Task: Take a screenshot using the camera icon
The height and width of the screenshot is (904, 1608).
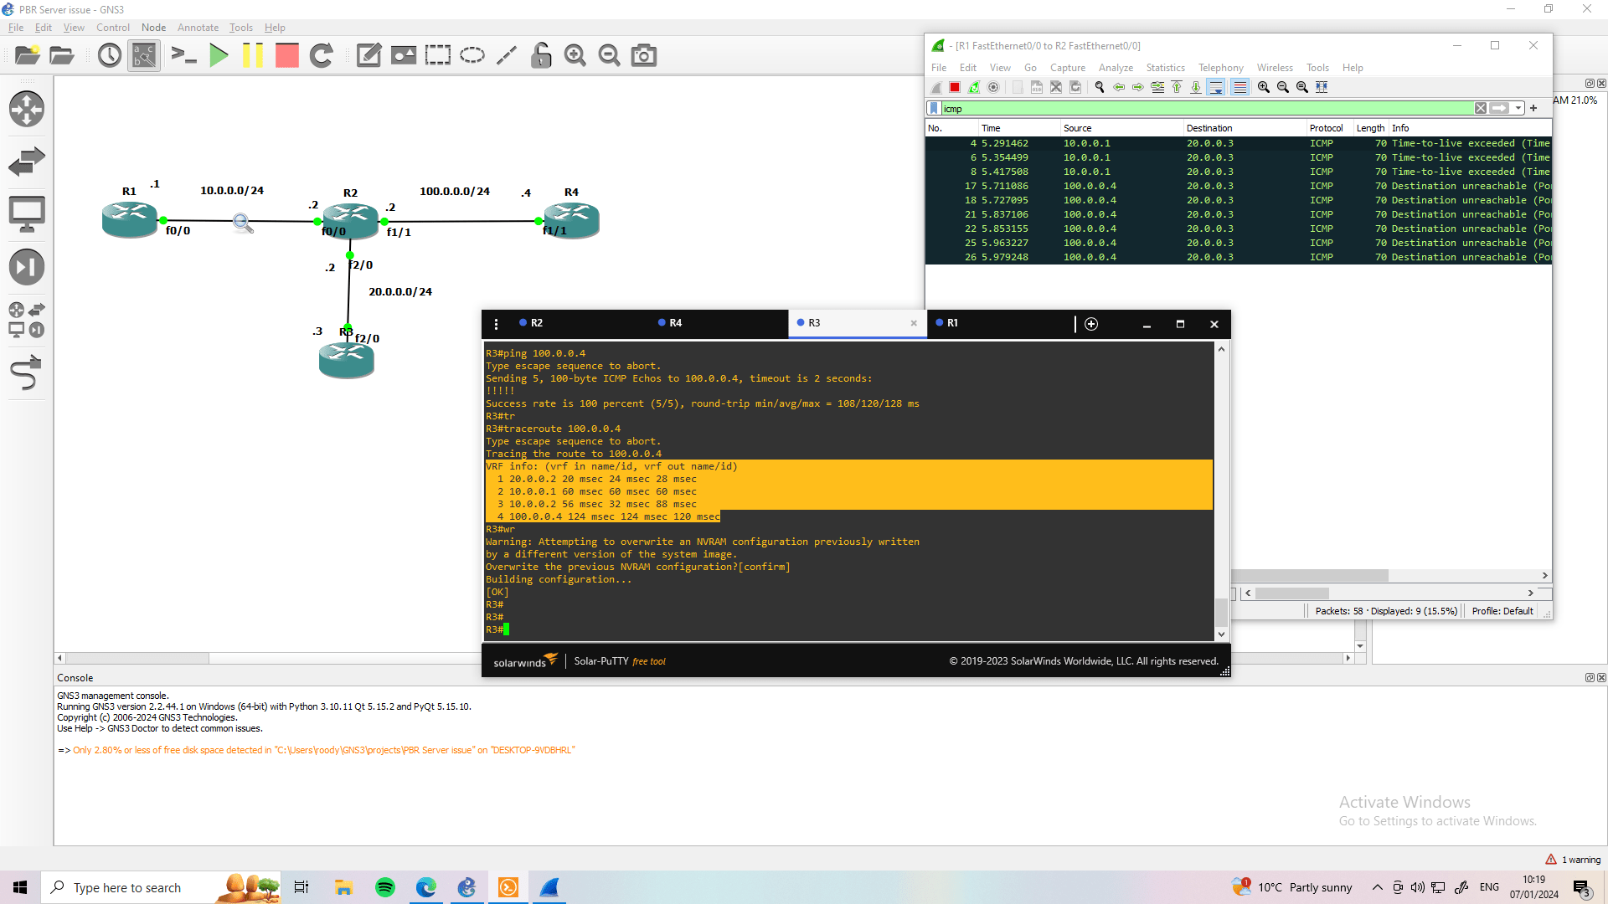Action: (x=643, y=55)
